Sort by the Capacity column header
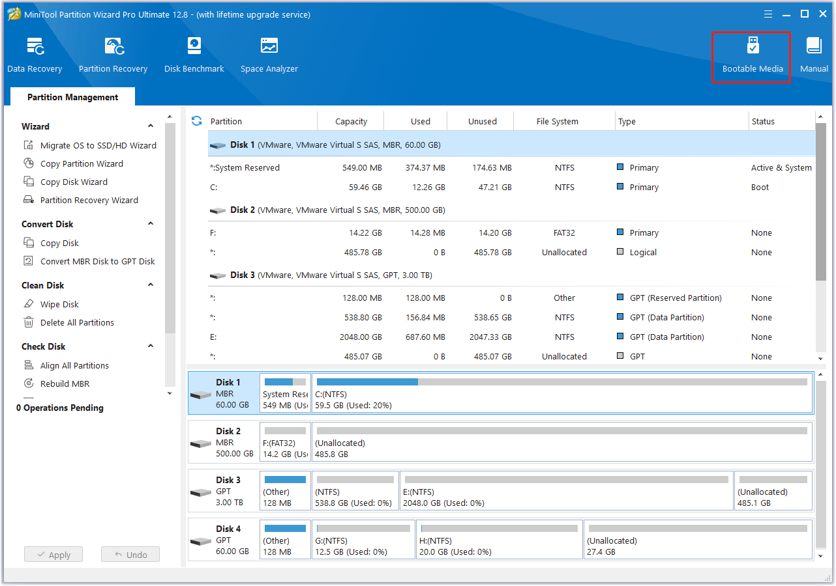 [x=351, y=121]
